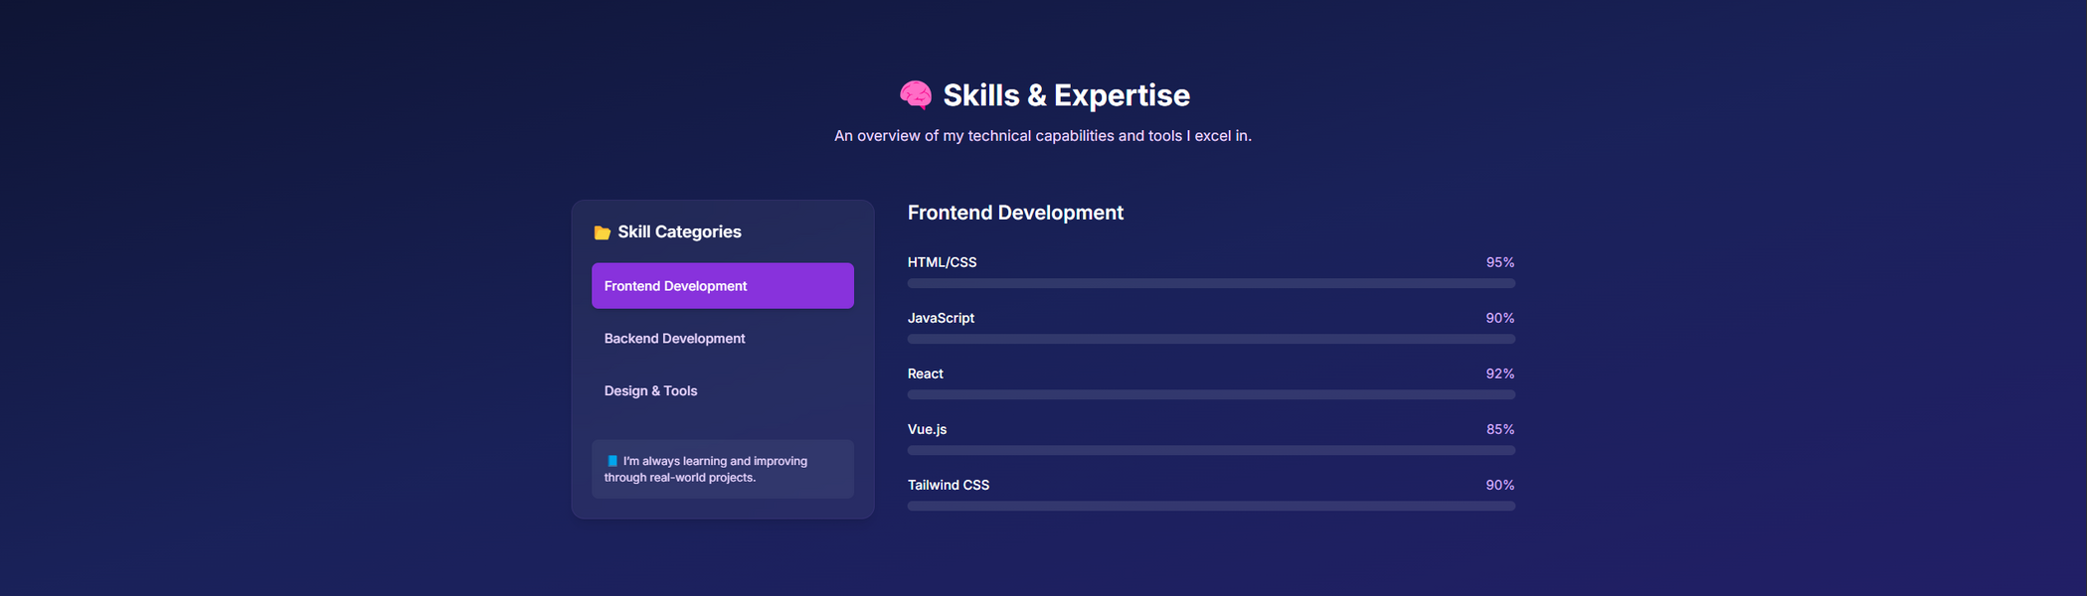Viewport: 2087px width, 596px height.
Task: Click the blue book icon in learning note
Action: (x=611, y=461)
